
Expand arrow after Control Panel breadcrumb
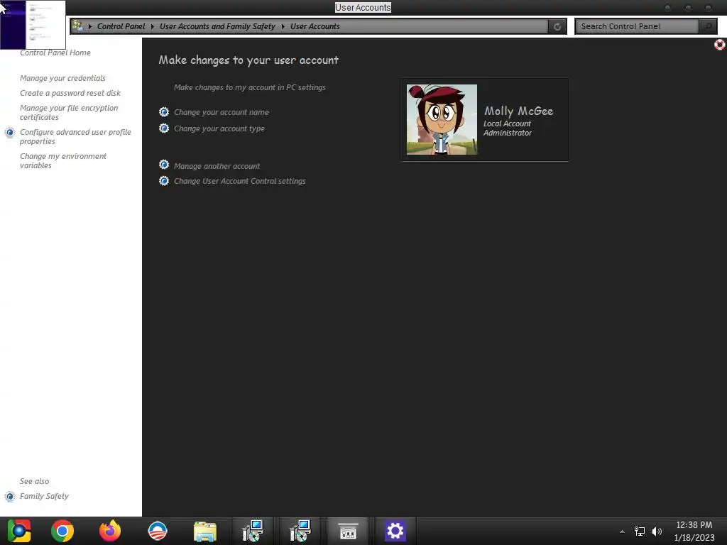pyautogui.click(x=152, y=26)
